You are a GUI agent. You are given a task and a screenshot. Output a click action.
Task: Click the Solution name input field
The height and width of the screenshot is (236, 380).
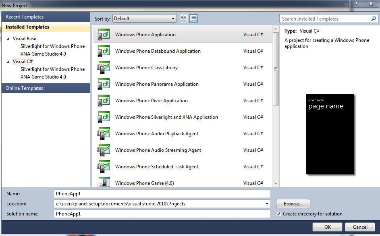[x=162, y=214]
